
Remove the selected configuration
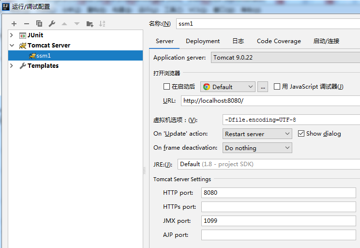[27, 24]
